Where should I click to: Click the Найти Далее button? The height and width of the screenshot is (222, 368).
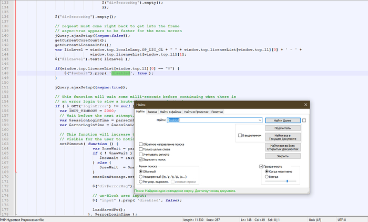tap(283, 120)
